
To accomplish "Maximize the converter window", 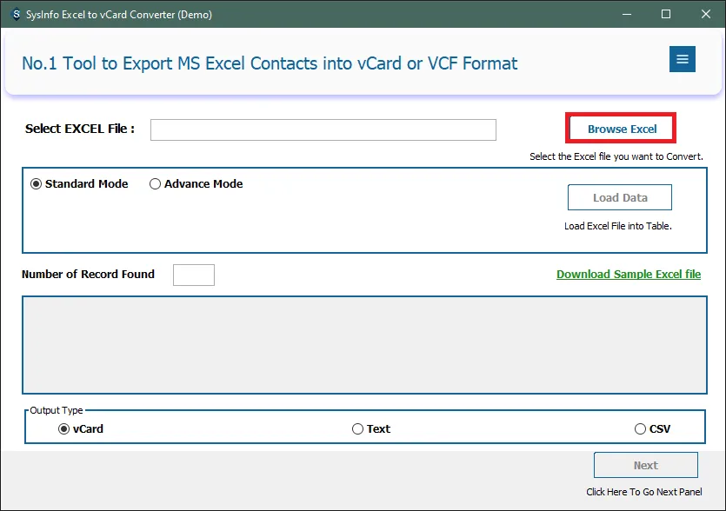I will tap(666, 14).
